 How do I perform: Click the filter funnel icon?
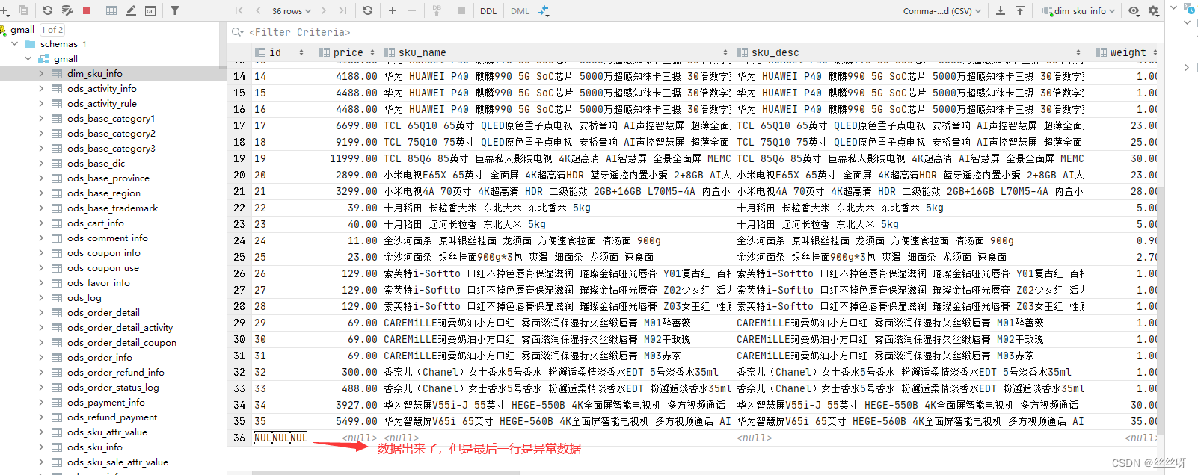[175, 10]
